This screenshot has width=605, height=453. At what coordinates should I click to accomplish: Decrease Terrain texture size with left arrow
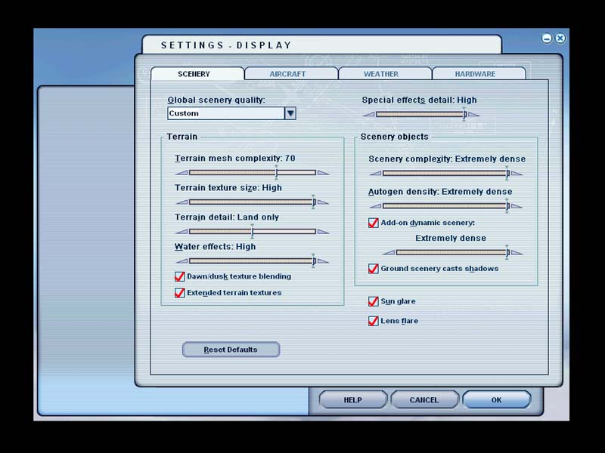pyautogui.click(x=181, y=202)
